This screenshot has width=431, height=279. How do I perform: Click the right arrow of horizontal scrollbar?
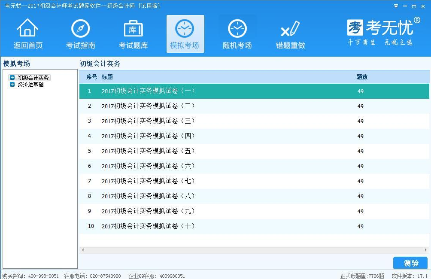(426, 250)
